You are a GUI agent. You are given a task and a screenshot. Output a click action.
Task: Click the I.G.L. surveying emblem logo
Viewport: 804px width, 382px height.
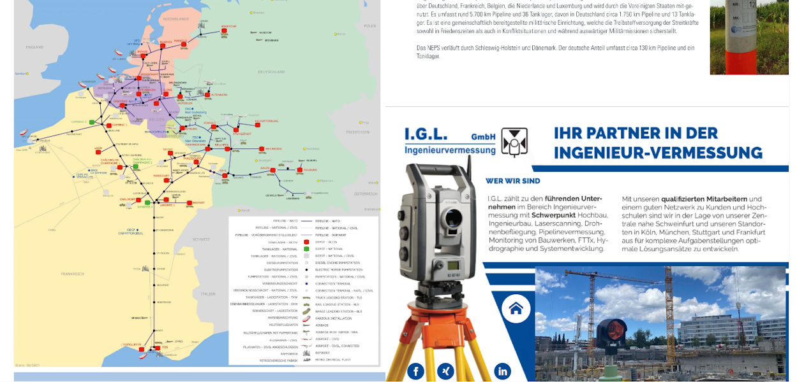(514, 141)
